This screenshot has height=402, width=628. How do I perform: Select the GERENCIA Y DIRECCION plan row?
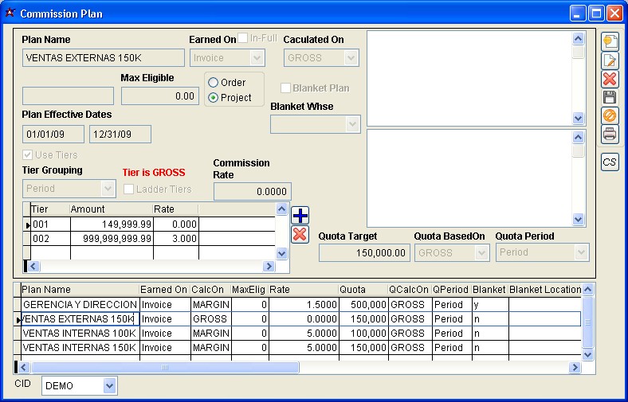[x=79, y=304]
